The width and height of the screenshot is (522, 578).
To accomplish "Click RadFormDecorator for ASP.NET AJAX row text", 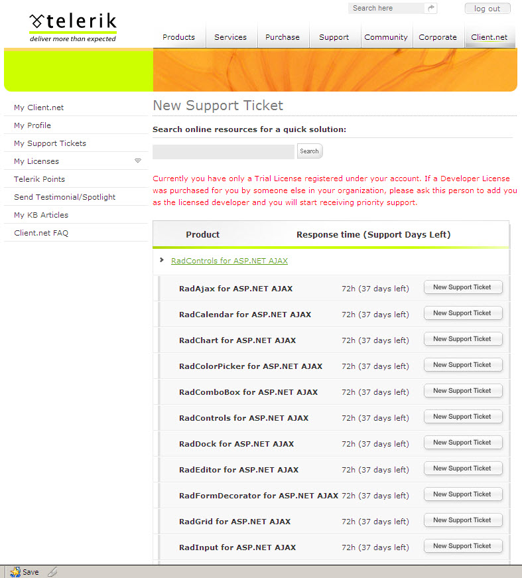I will point(259,496).
